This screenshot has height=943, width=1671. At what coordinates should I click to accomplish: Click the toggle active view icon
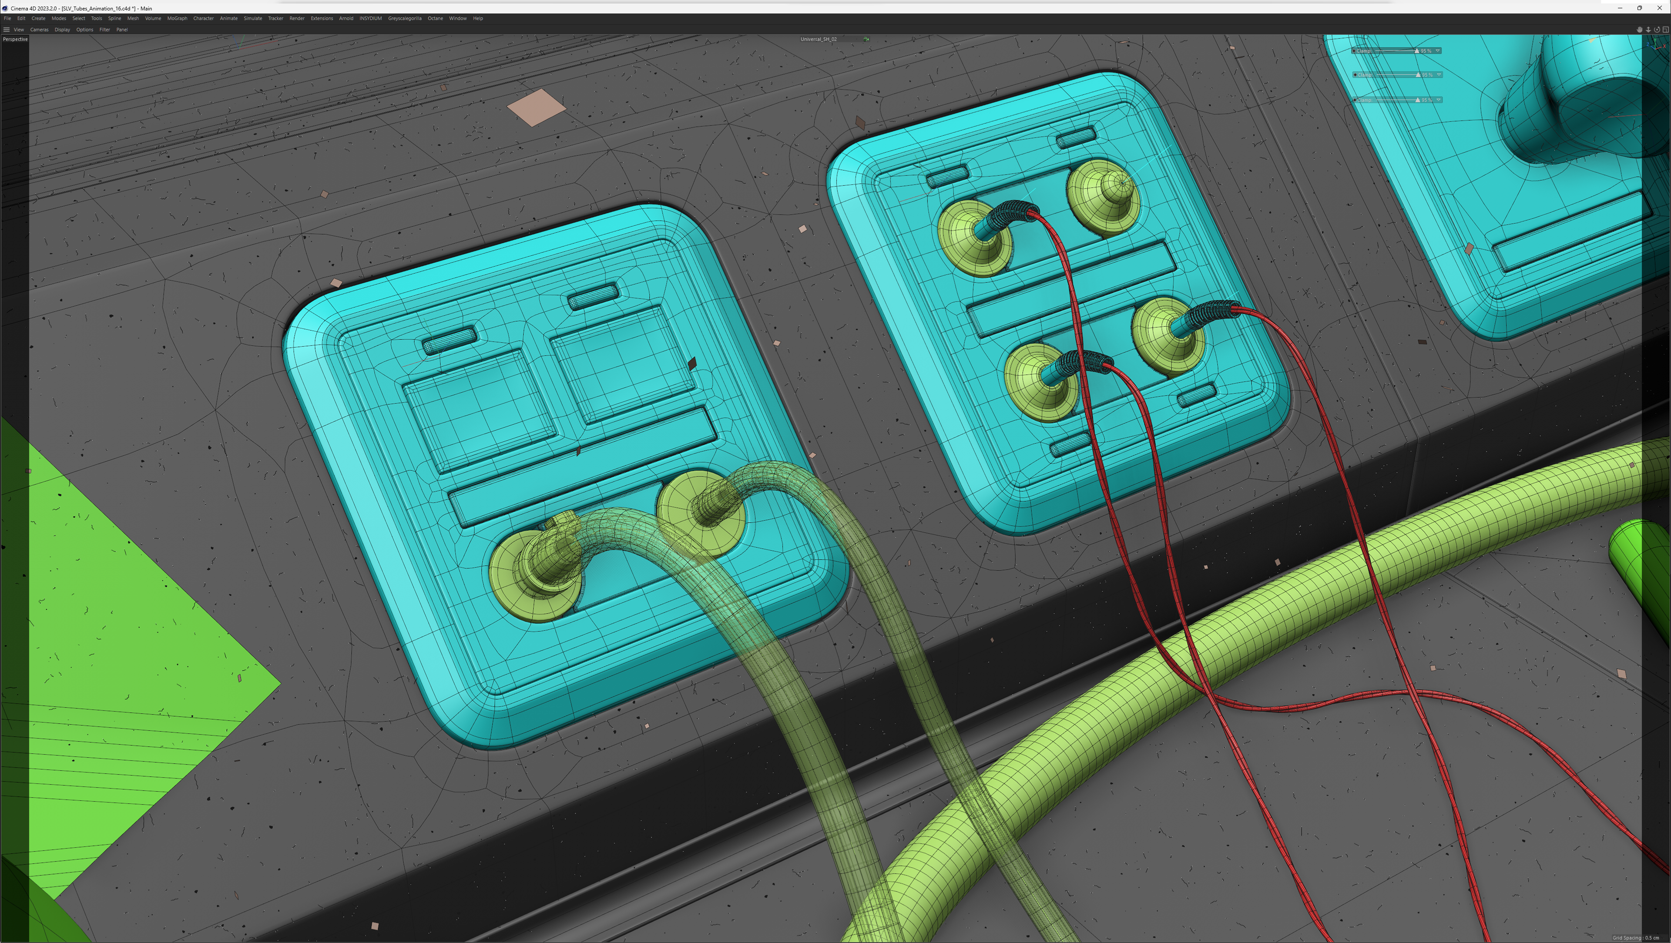1665,30
